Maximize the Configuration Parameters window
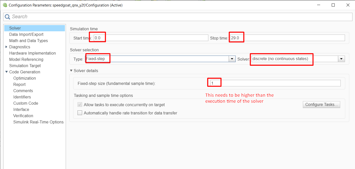The width and height of the screenshot is (355, 169). [x=333, y=5]
